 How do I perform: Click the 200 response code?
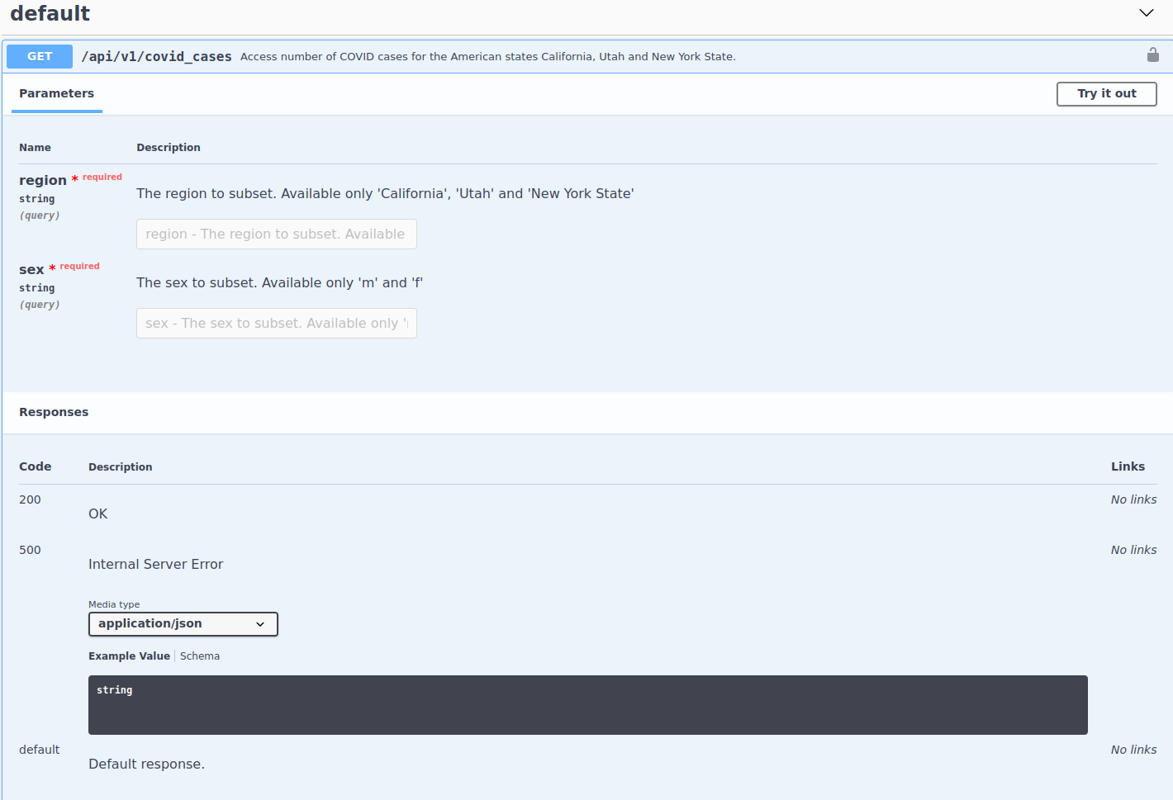[30, 499]
